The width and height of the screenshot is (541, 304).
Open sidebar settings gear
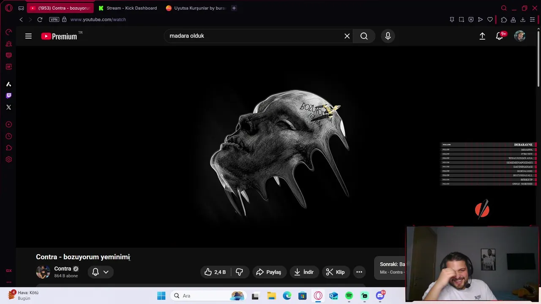8,159
